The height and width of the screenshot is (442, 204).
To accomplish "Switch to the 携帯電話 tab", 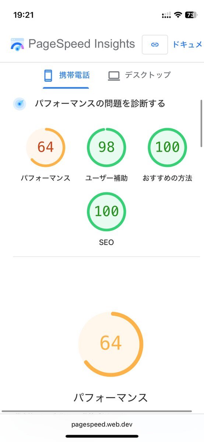I will click(x=66, y=76).
